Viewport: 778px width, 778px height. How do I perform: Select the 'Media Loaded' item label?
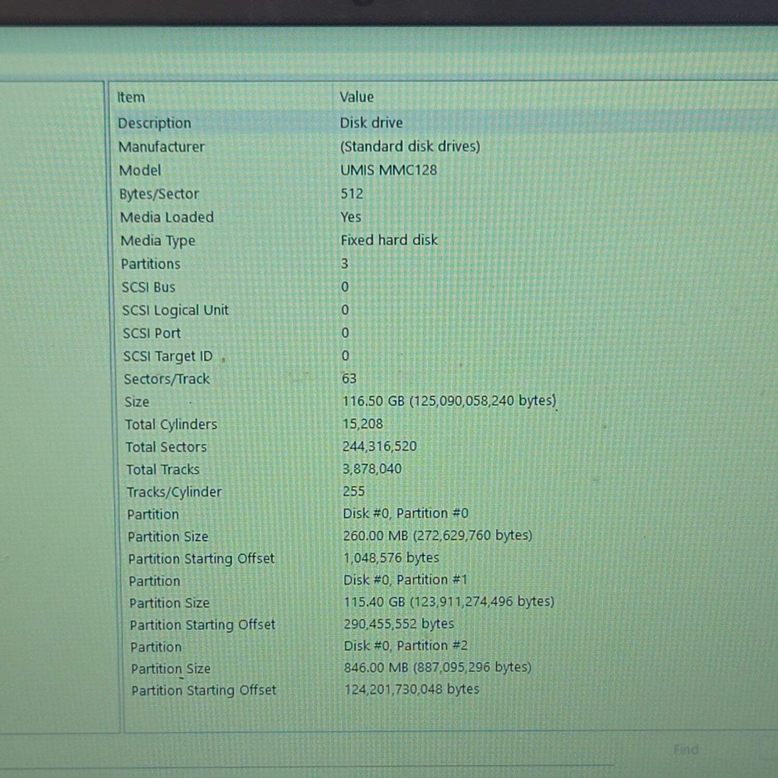point(167,217)
